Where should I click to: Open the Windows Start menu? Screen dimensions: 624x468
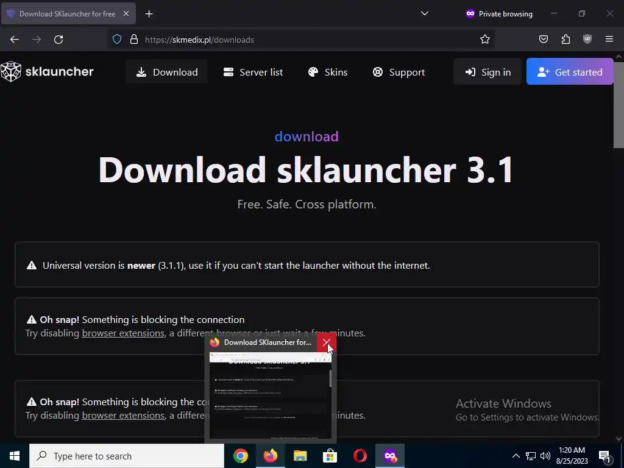point(15,456)
